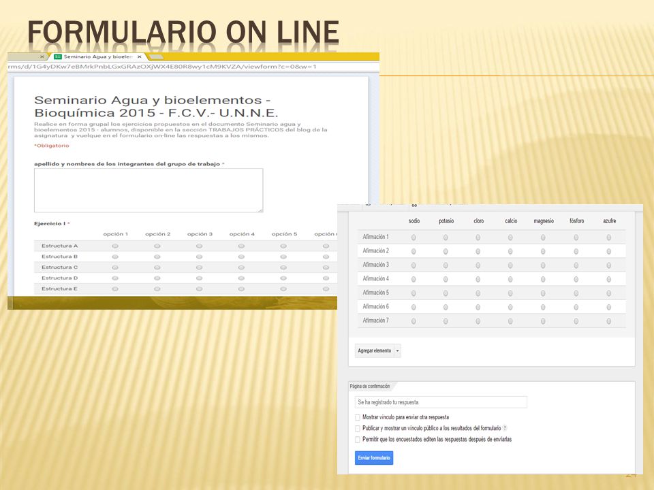Viewport: 654px width, 490px height.
Task: Tick 'Publicar y mostrar un vínculo público' checkbox
Action: [358, 428]
